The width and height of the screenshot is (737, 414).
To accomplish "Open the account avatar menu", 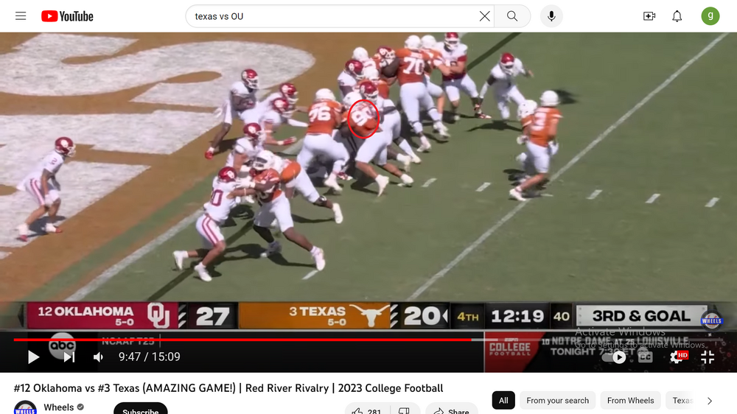I will tap(710, 16).
